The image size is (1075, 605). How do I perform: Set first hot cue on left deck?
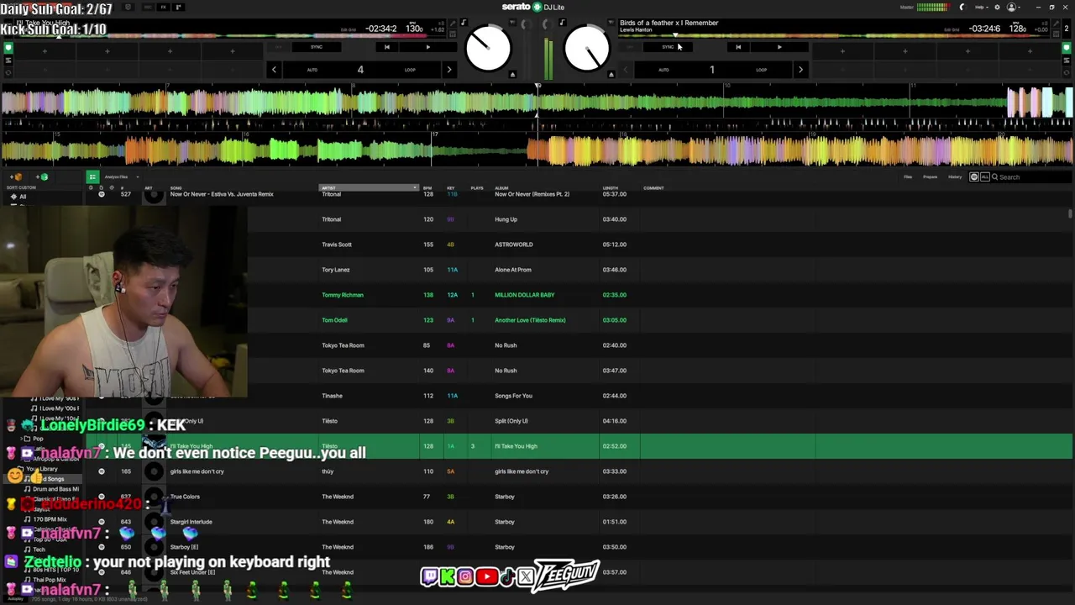click(x=45, y=51)
